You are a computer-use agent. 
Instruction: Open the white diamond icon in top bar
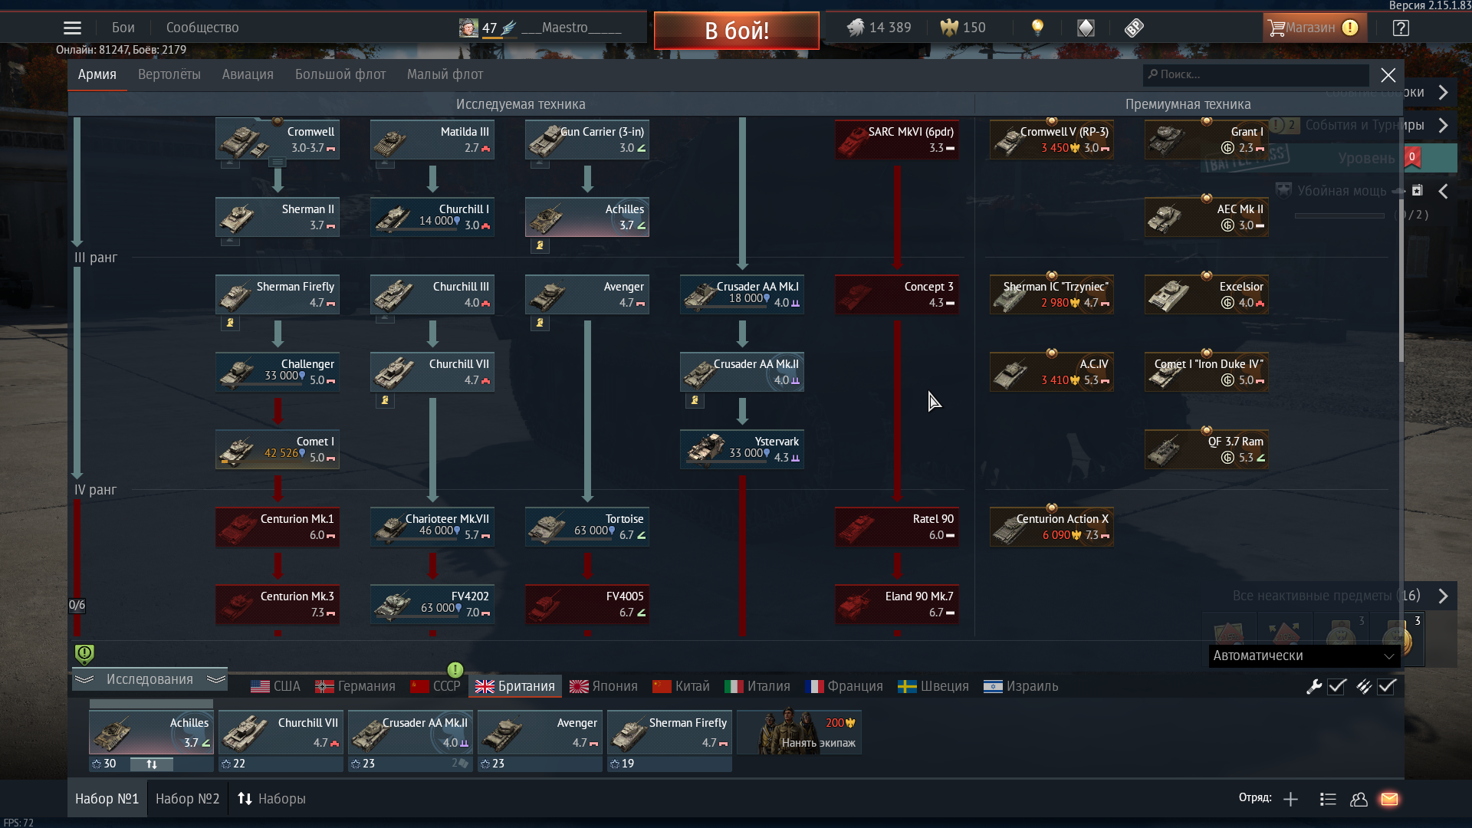point(1086,28)
